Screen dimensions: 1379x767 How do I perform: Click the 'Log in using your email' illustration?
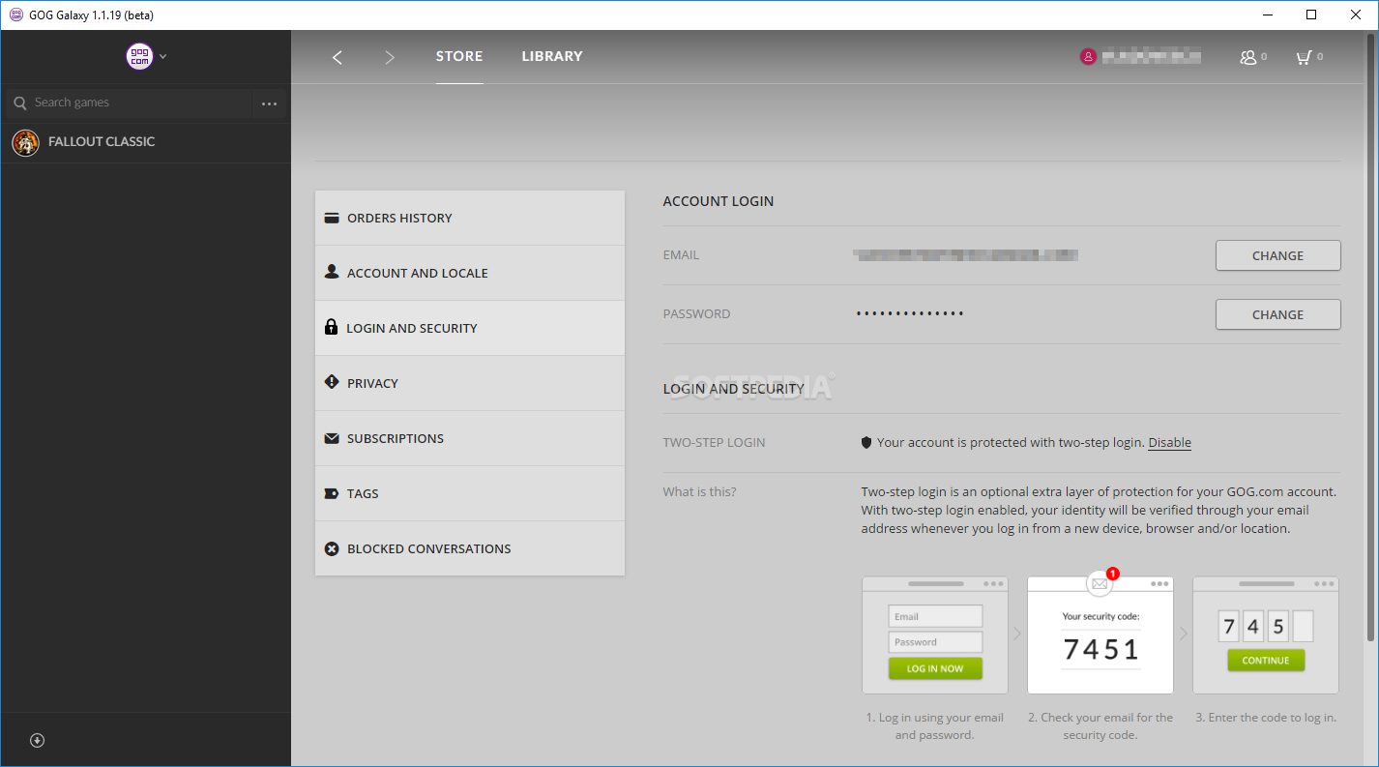pos(935,635)
